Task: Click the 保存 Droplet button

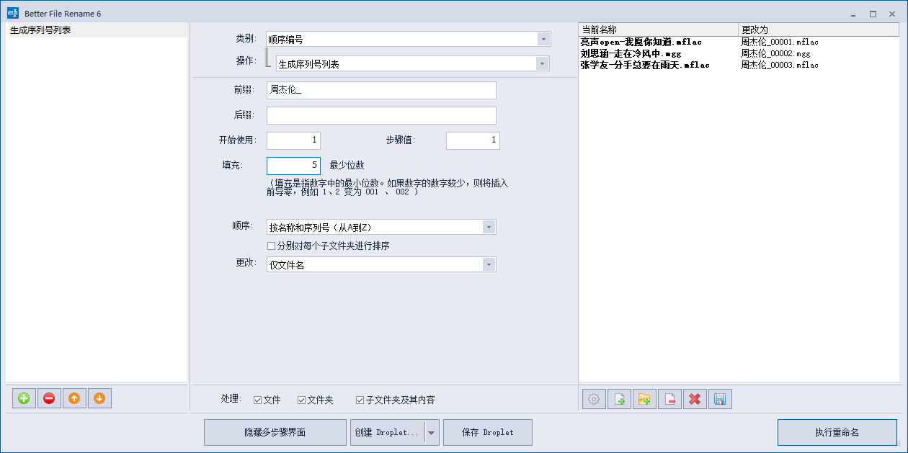Action: tap(488, 433)
